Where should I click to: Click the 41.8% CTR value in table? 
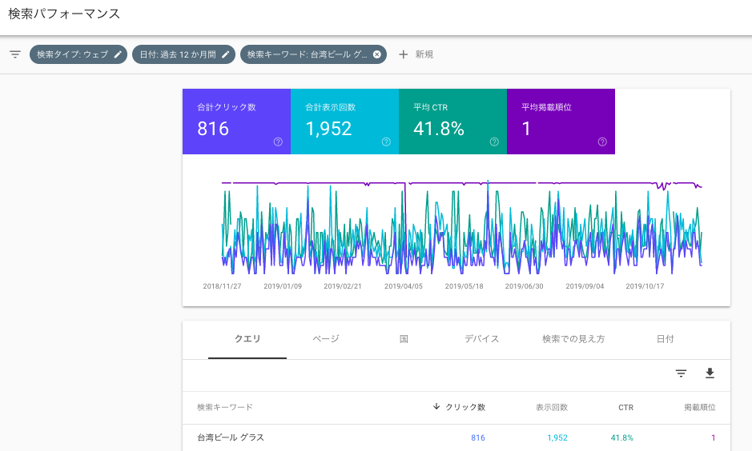622,437
